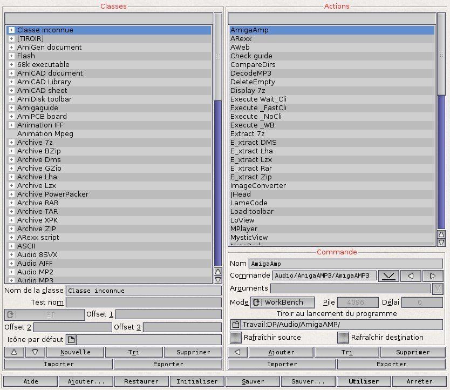Click the Aide button
450x390 pixels.
point(30,381)
